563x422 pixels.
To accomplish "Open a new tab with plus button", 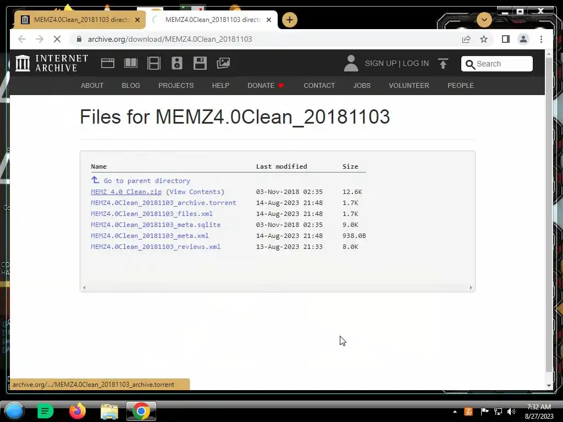I will (x=289, y=20).
